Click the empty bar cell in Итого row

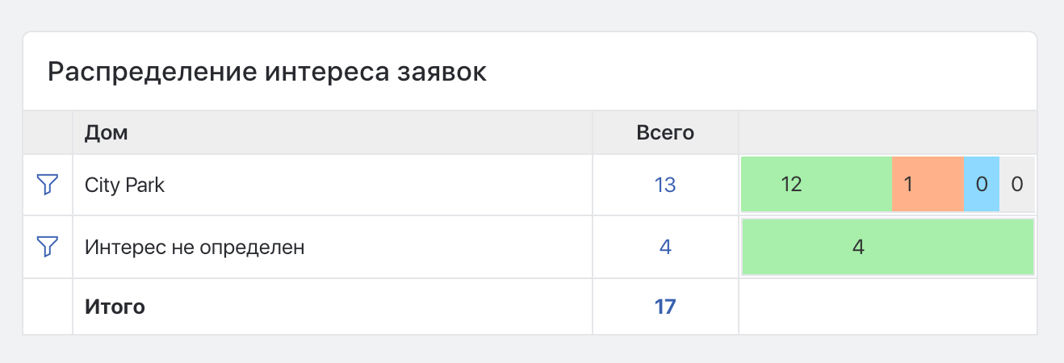click(887, 307)
